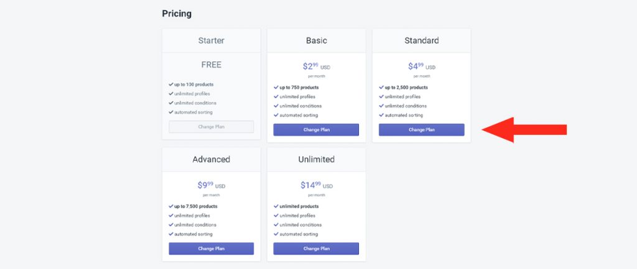Click checkmark beside up to 2,500 products

(x=381, y=87)
